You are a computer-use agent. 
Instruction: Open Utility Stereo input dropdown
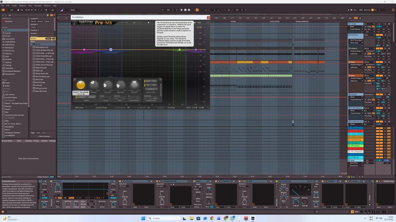[x=198, y=189]
